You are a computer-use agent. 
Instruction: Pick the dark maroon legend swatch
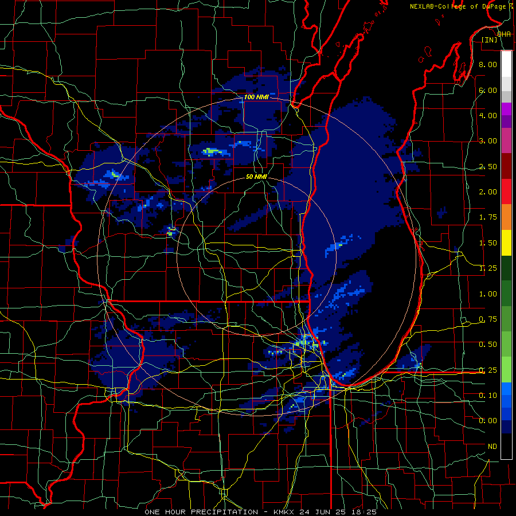(506, 166)
